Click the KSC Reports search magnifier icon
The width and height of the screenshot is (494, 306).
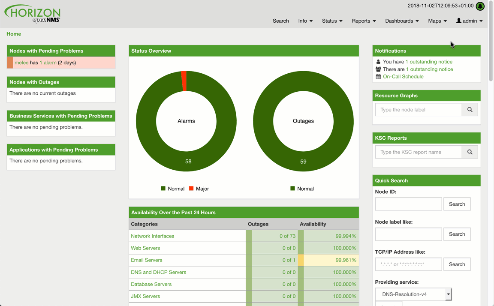[470, 152]
